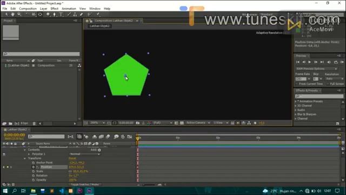Viewport: 346px width, 195px height.
Task: Expand the Animation Presets category
Action: tap(296, 101)
